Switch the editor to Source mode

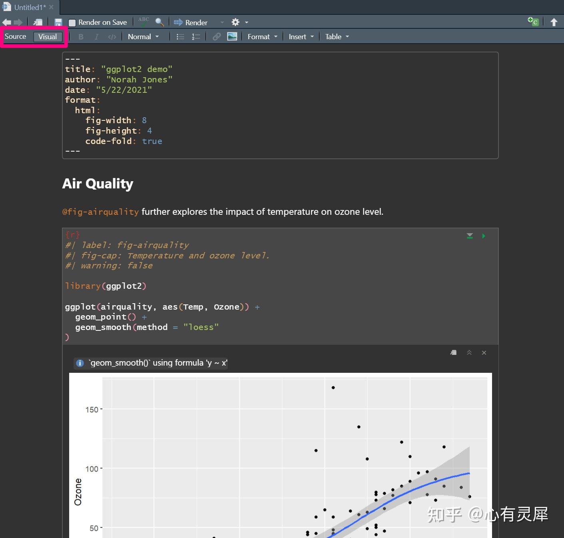tap(15, 36)
